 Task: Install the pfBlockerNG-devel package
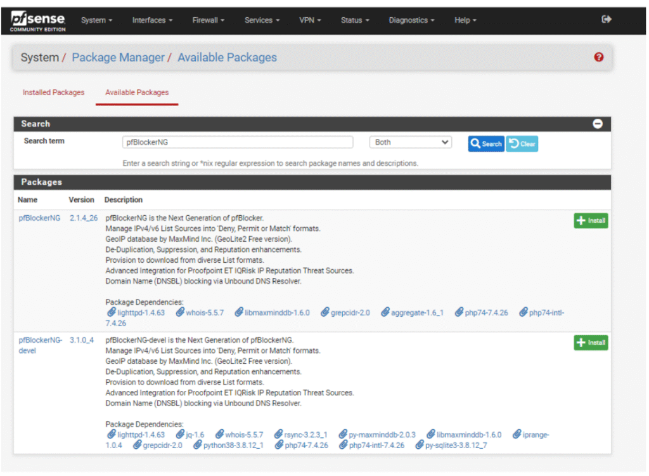click(590, 343)
